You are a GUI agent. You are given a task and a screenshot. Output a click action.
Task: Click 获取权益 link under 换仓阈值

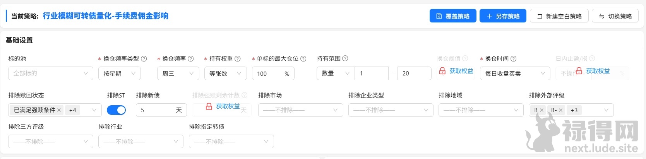(461, 71)
